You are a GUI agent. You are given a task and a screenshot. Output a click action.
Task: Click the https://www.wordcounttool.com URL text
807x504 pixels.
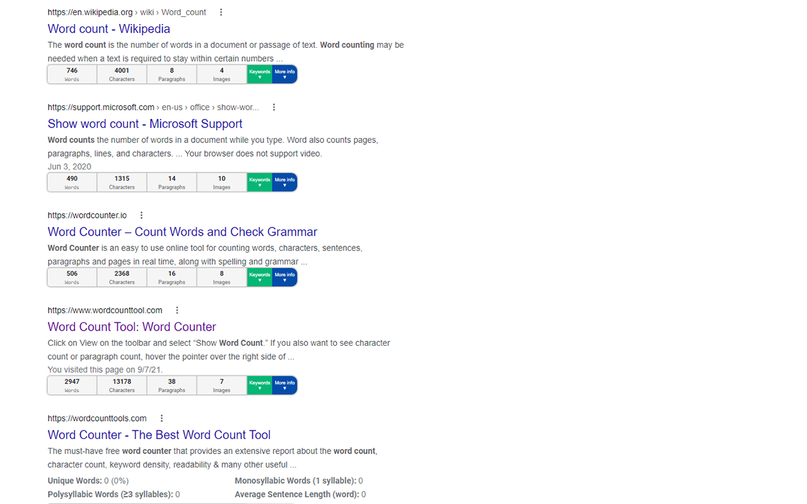pyautogui.click(x=105, y=311)
